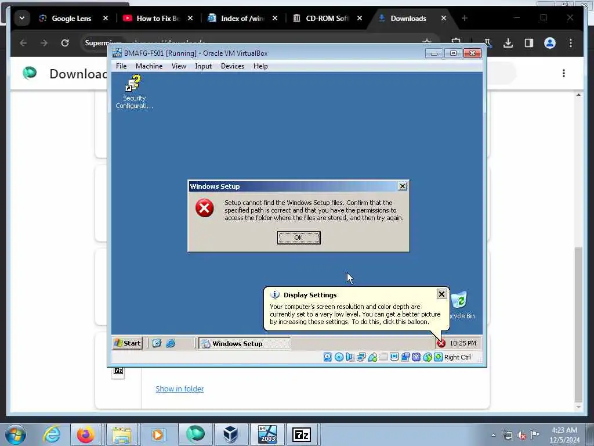Open media player from host taskbar
The width and height of the screenshot is (594, 446).
pyautogui.click(x=157, y=434)
